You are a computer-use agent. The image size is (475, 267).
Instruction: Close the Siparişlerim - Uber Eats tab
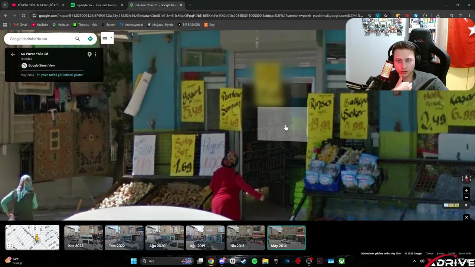click(122, 5)
